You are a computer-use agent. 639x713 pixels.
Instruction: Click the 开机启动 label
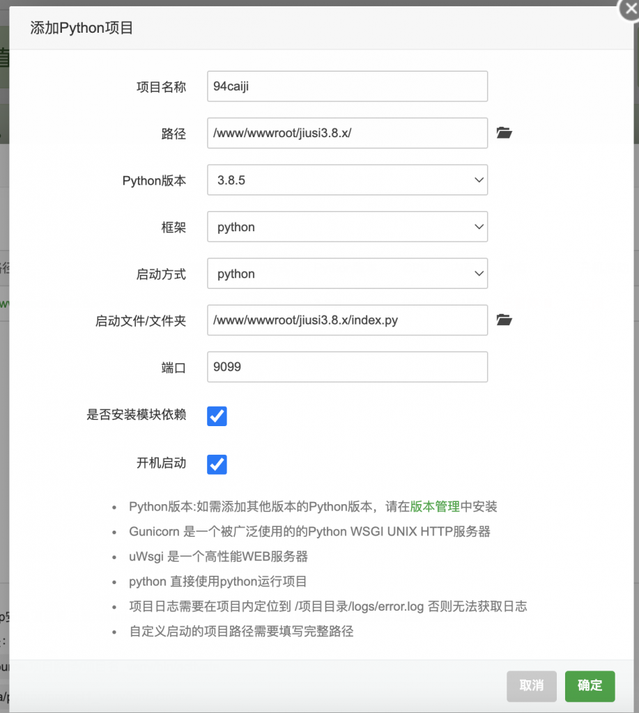point(161,463)
